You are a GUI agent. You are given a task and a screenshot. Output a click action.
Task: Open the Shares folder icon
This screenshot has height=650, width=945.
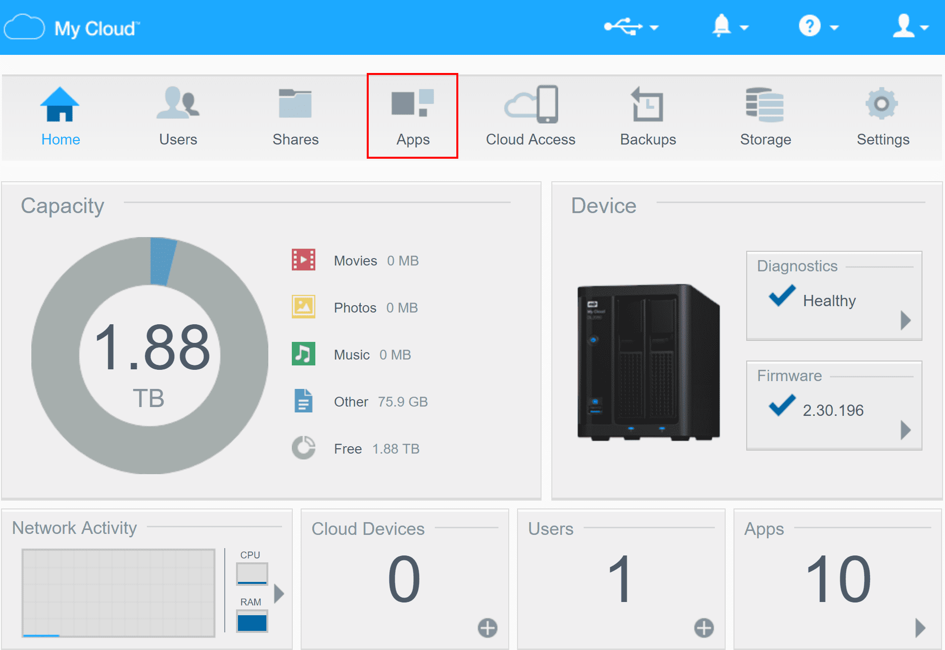pos(295,104)
